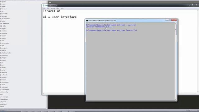The width and height of the screenshot is (199, 112).
Task: Expand the facade folder in sidebar
Action: click(3, 7)
